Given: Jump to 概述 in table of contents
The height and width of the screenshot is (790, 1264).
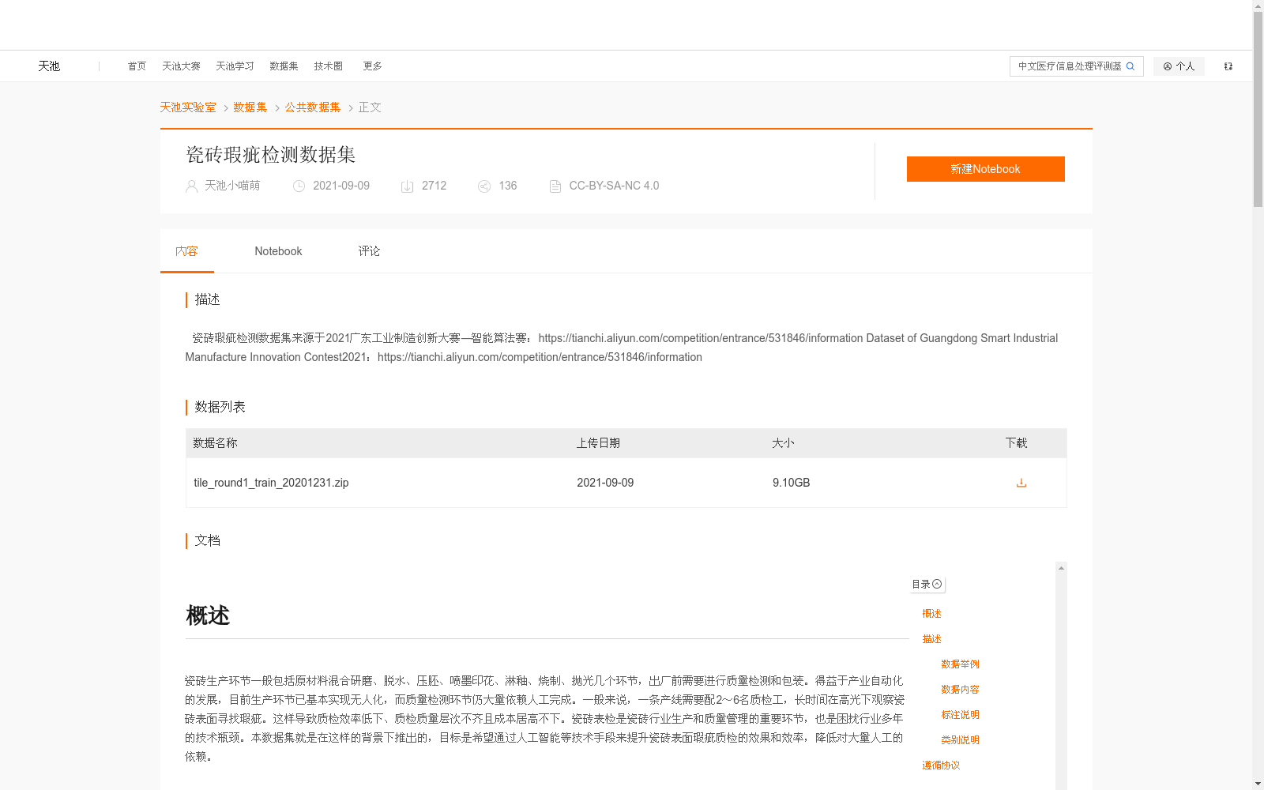Looking at the screenshot, I should 931,614.
